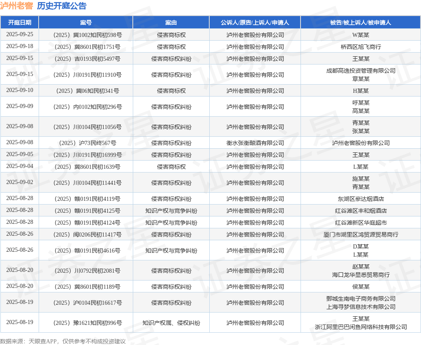Image resolution: width=421 pixels, height=345 pixels.
Task: Select the 开庭日期 column header
Action: click(20, 23)
